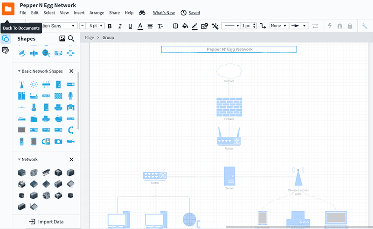373x229 pixels.
Task: Open the Insert menu
Action: click(79, 13)
